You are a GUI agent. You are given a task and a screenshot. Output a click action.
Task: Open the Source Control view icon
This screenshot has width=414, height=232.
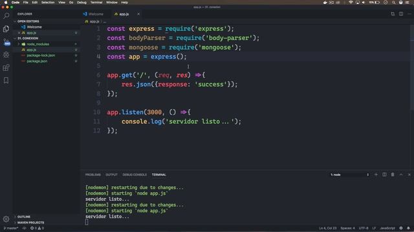(6, 42)
